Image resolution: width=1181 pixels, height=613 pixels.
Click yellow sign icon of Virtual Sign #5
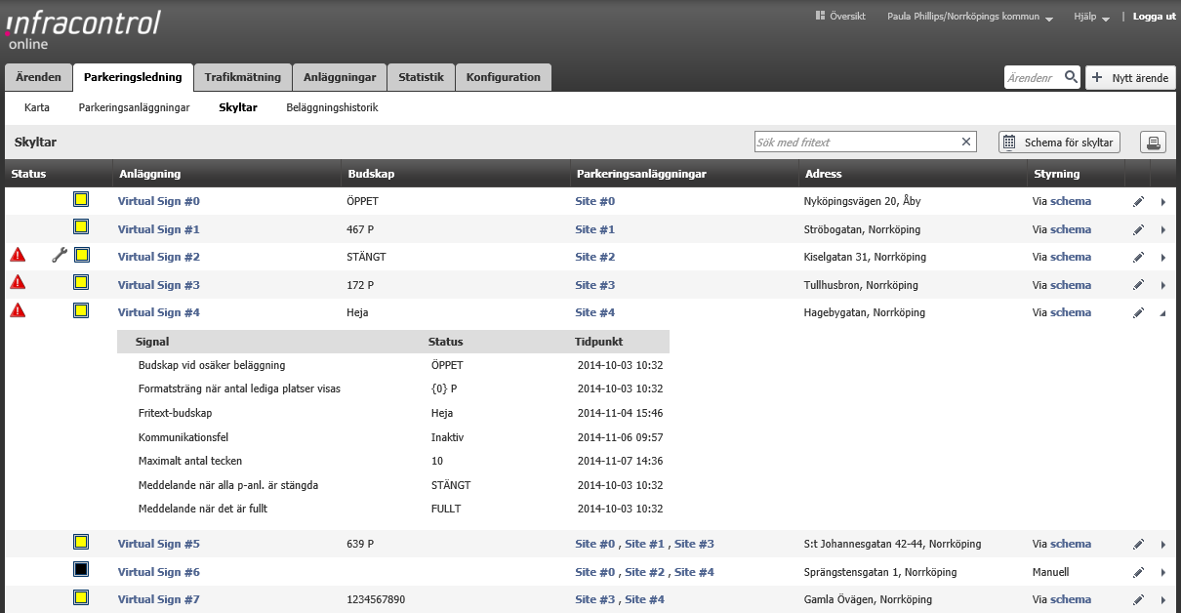click(81, 542)
